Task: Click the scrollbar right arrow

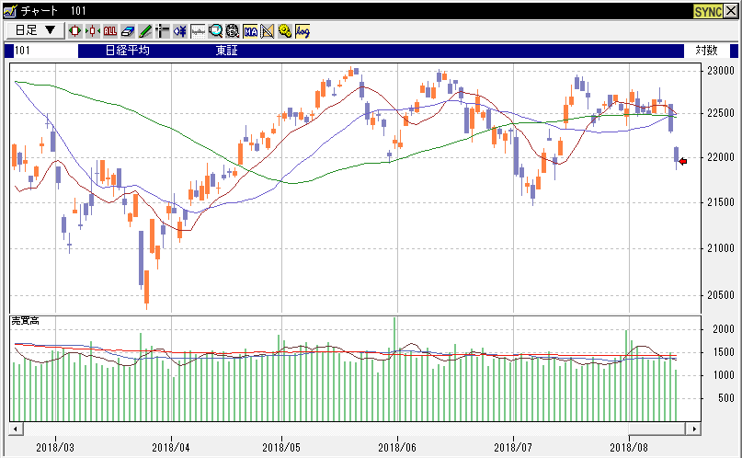Action: tap(695, 429)
